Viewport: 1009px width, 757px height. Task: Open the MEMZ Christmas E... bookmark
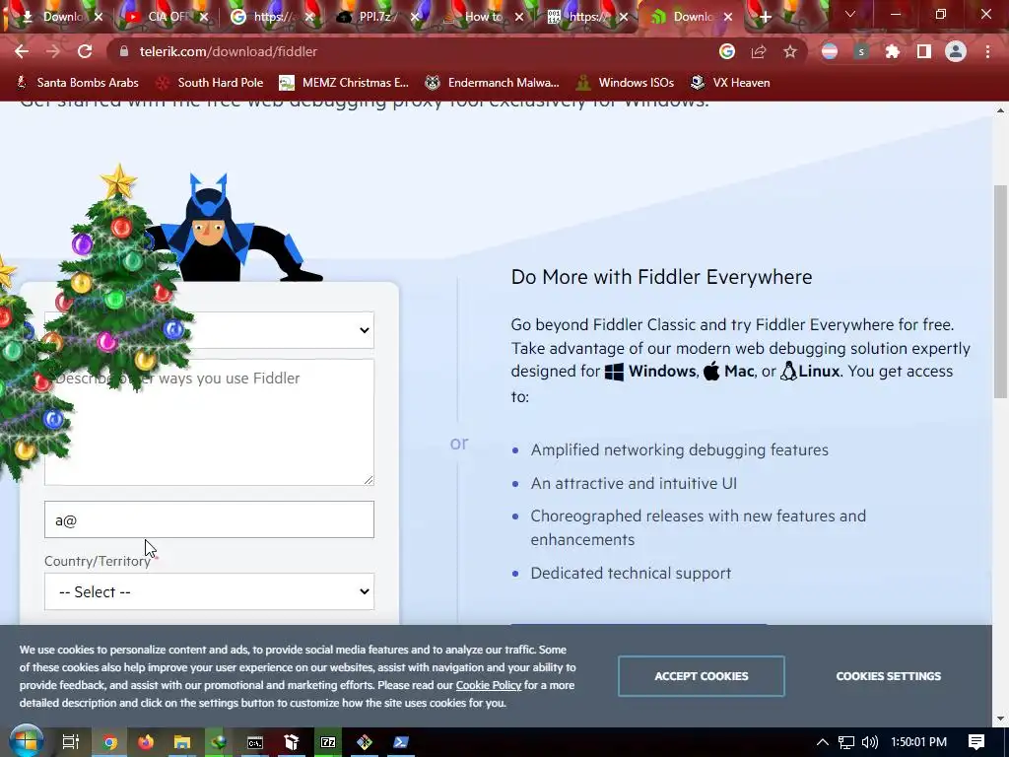coord(344,83)
